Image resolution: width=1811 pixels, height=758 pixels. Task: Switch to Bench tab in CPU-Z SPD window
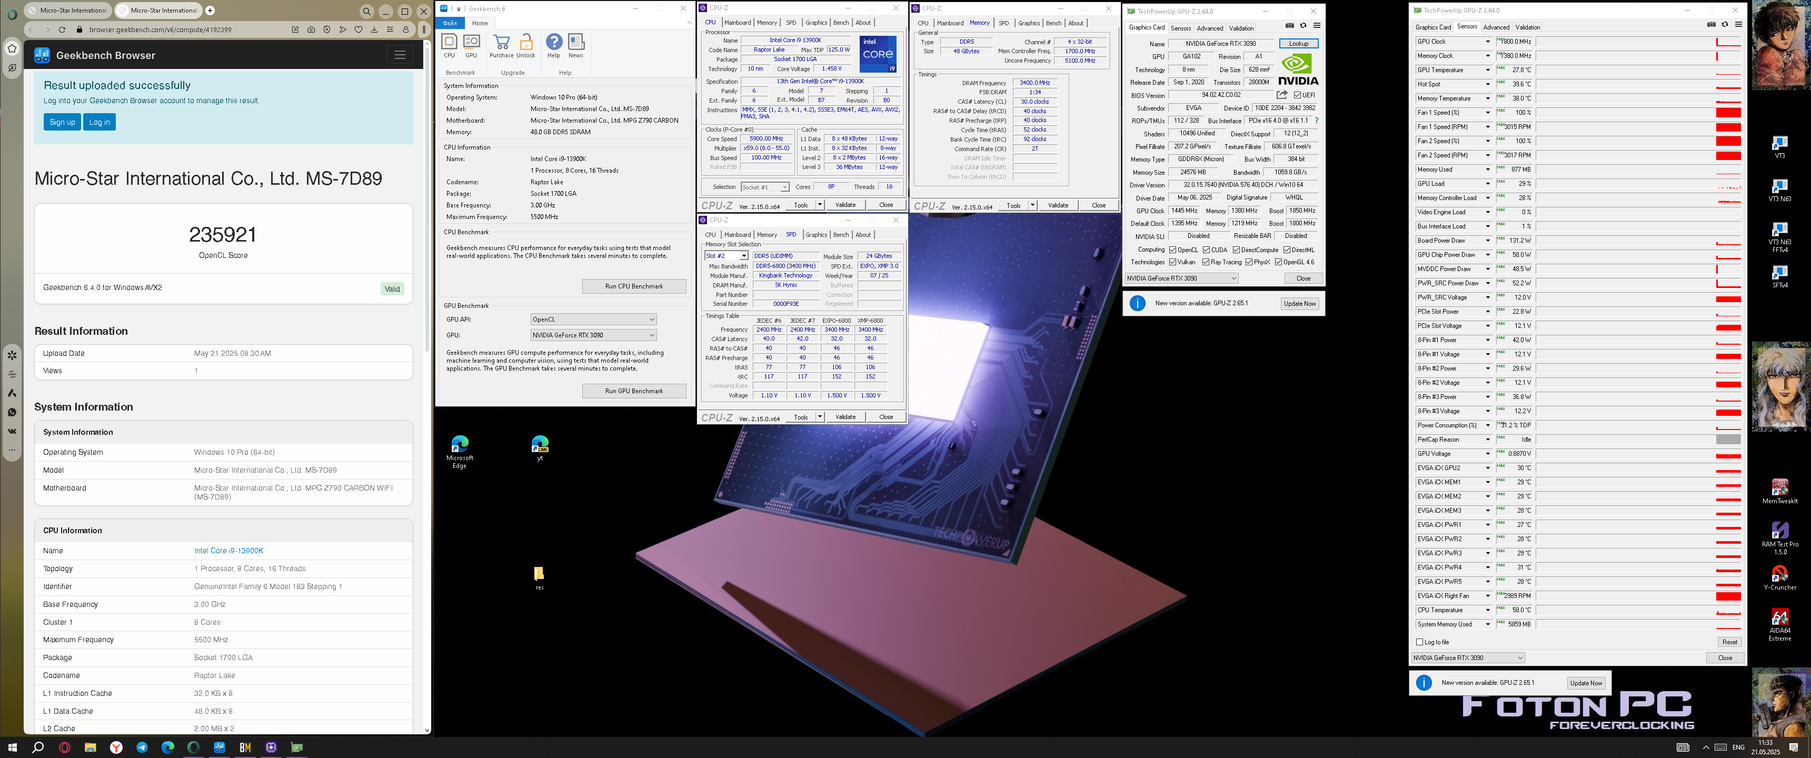point(841,235)
